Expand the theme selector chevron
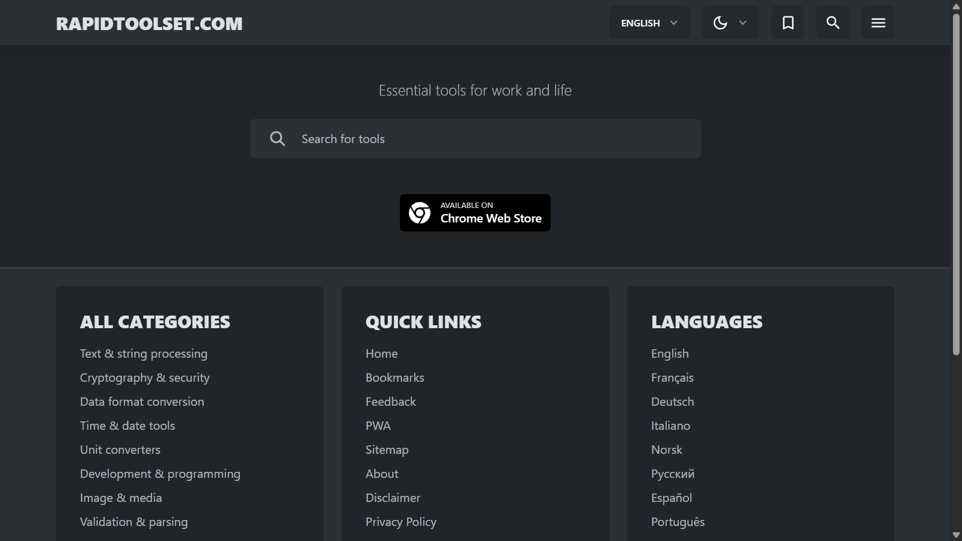Image resolution: width=962 pixels, height=541 pixels. [743, 22]
